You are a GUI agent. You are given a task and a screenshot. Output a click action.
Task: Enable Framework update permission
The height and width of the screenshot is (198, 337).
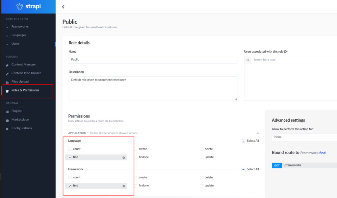click(x=201, y=186)
